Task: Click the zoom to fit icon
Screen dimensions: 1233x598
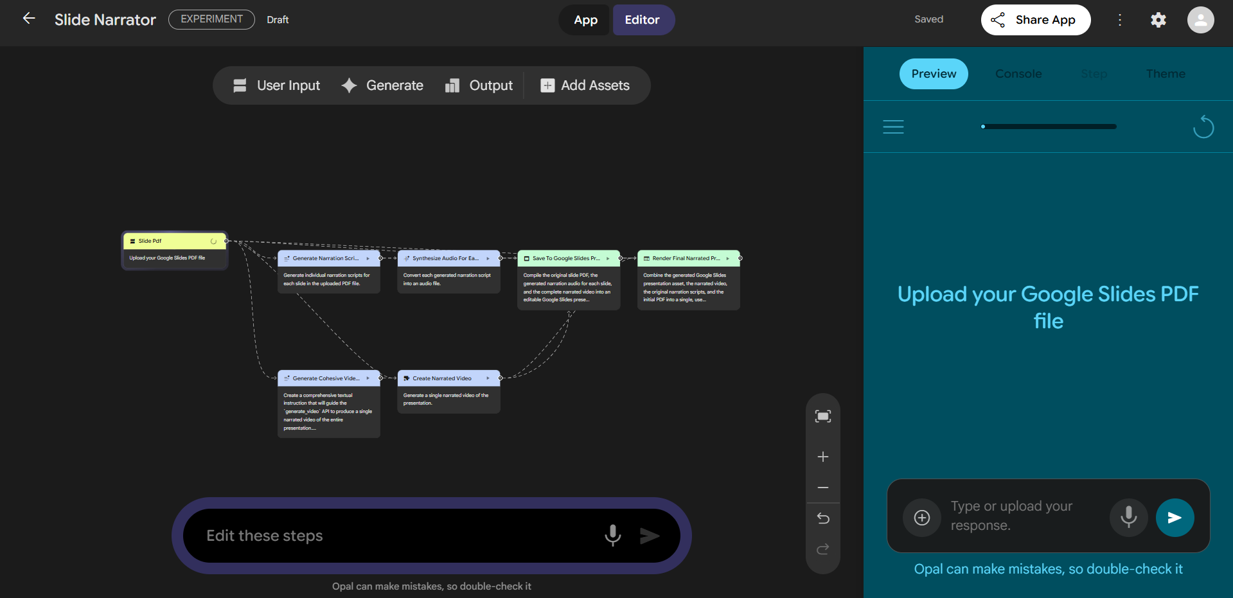Action: tap(822, 416)
